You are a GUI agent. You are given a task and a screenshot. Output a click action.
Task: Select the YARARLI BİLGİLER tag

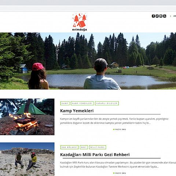click(107, 103)
